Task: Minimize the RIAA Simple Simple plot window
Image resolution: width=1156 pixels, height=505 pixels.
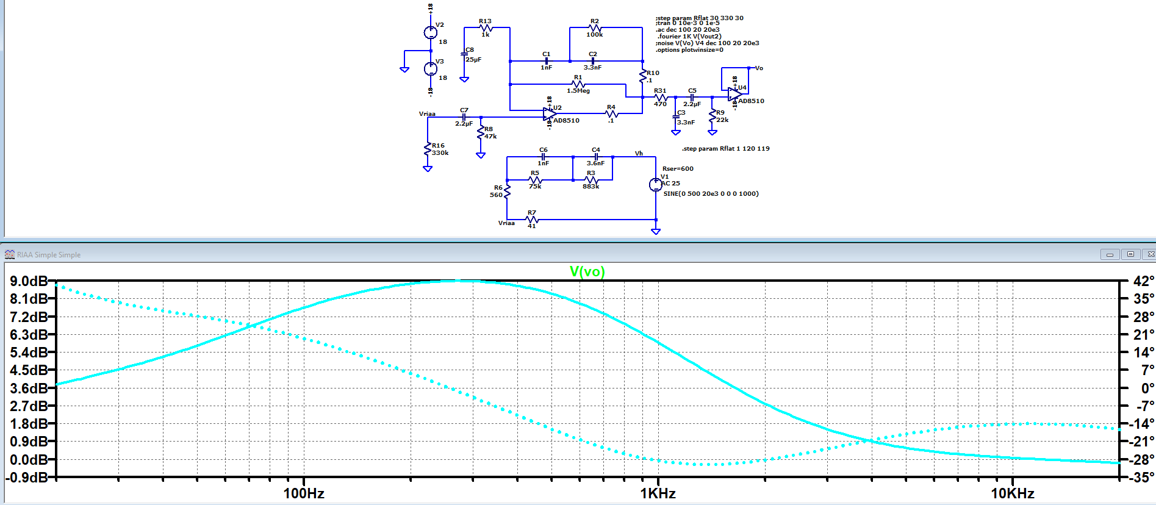Action: pyautogui.click(x=1110, y=254)
